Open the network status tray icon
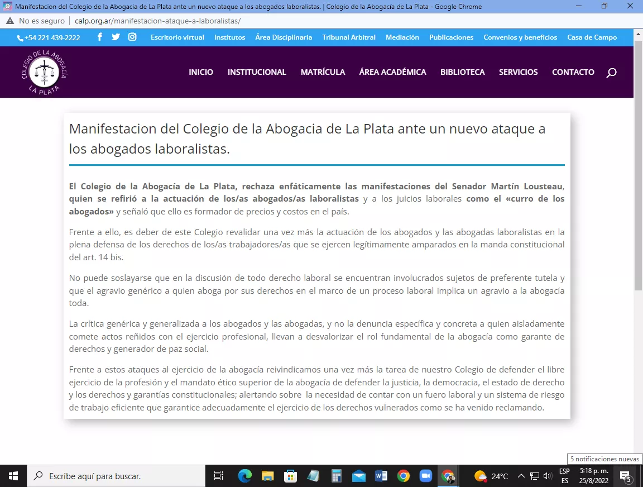Image resolution: width=643 pixels, height=487 pixels. 534,476
